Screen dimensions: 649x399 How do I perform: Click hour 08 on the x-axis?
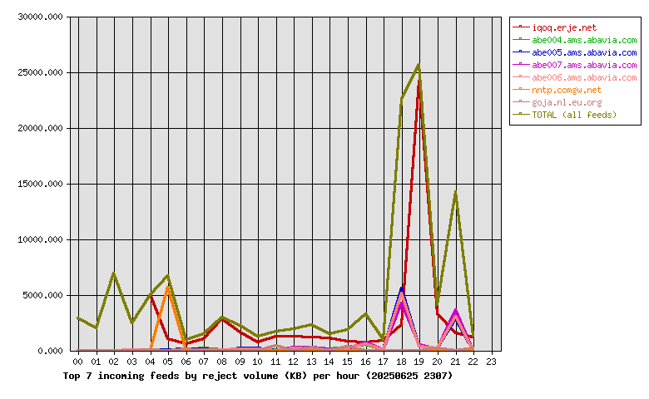pyautogui.click(x=221, y=362)
